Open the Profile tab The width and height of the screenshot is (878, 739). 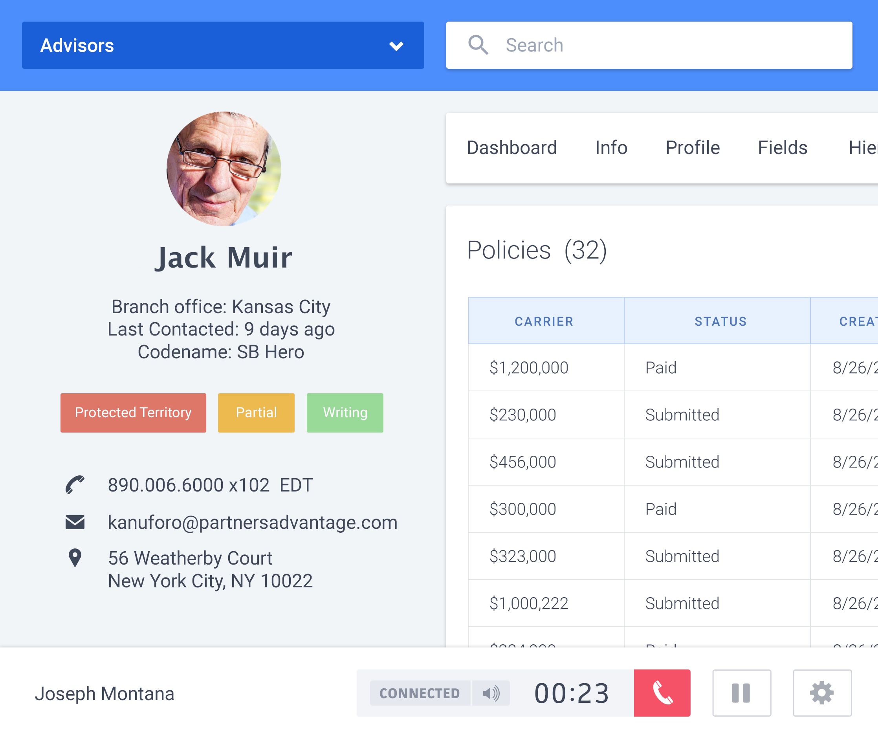coord(692,147)
